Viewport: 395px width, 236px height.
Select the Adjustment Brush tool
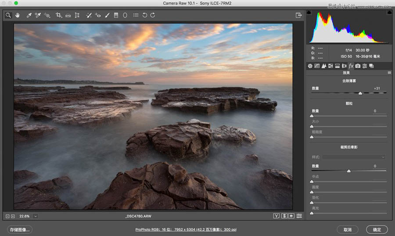pos(107,15)
